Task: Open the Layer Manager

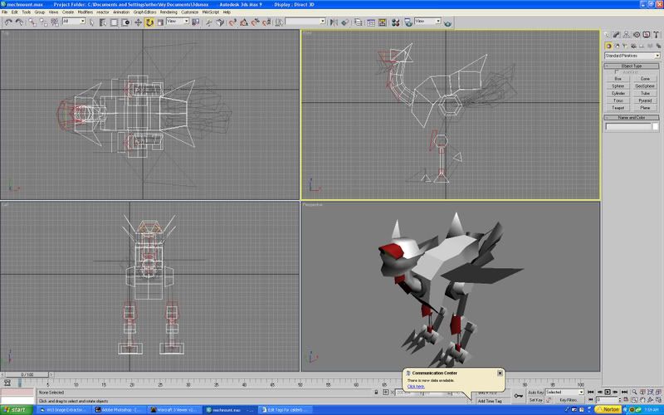Action: 359,22
